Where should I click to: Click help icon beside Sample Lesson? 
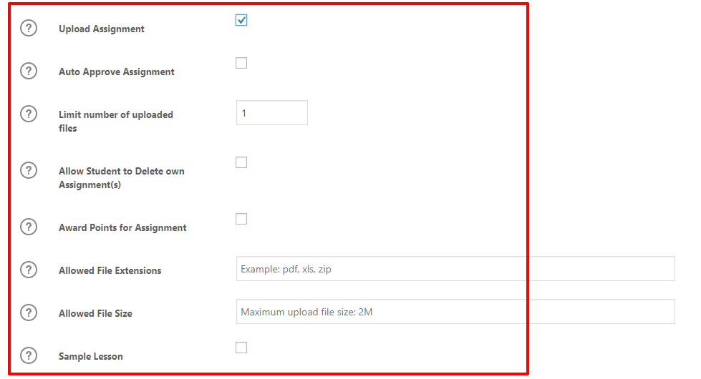(x=29, y=355)
